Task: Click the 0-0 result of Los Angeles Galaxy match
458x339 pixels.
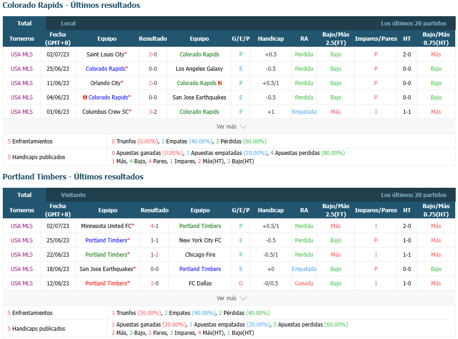Action: (x=153, y=69)
